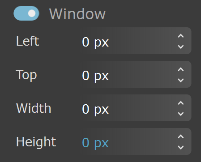The width and height of the screenshot is (201, 162).
Task: Click the white knob of Window toggle
Action: [x=32, y=13]
